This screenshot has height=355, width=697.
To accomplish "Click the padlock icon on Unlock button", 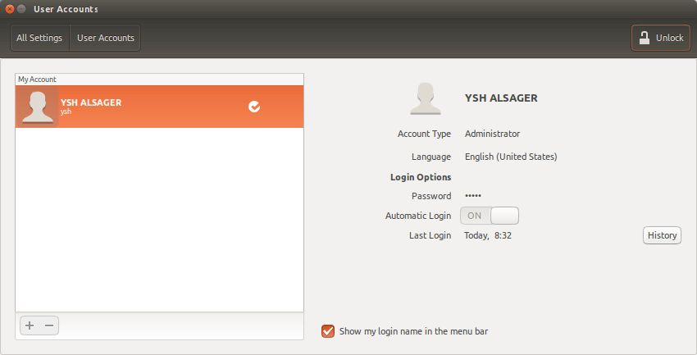I will coord(644,38).
